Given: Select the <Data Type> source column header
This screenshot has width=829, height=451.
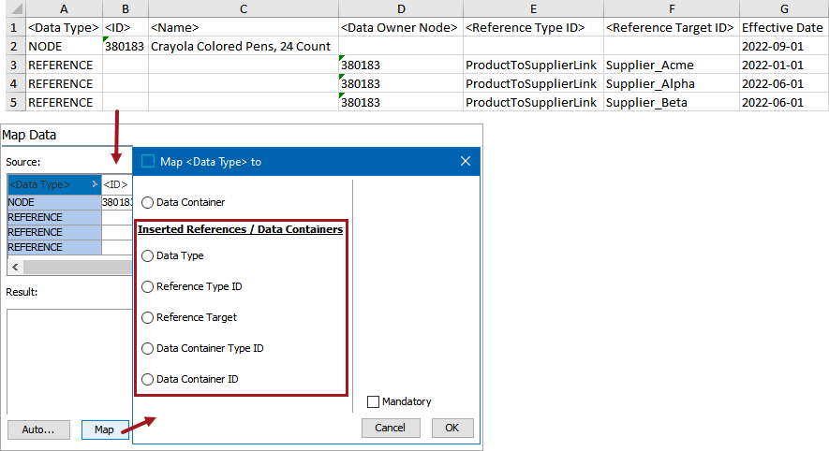Looking at the screenshot, I should pyautogui.click(x=54, y=184).
